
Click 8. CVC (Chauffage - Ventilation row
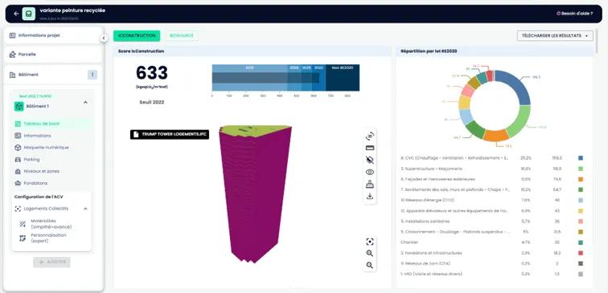tap(491, 158)
